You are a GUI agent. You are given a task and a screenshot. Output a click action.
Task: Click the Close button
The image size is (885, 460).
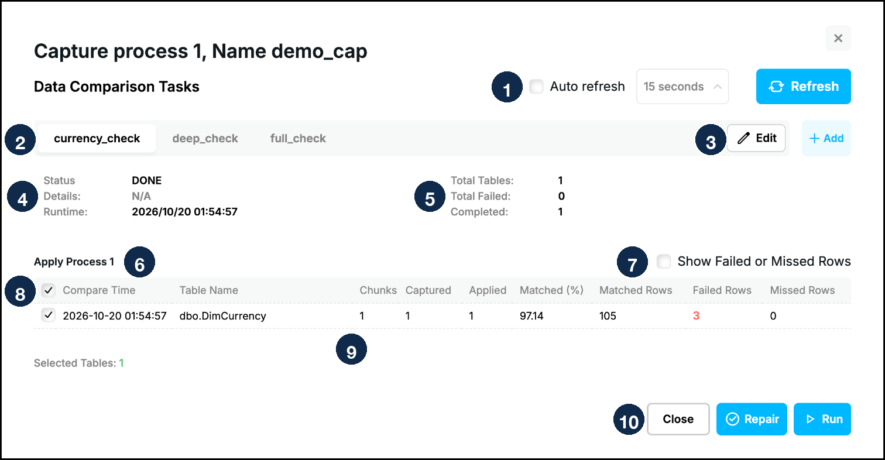678,419
